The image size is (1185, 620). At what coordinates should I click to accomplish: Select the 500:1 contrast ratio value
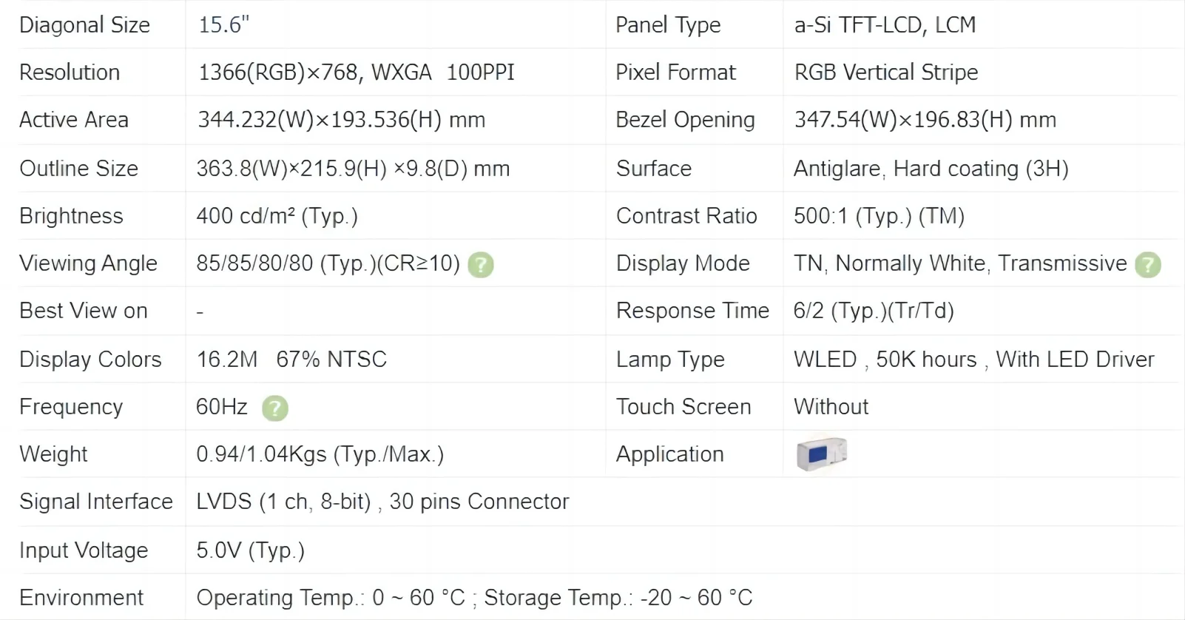(879, 216)
